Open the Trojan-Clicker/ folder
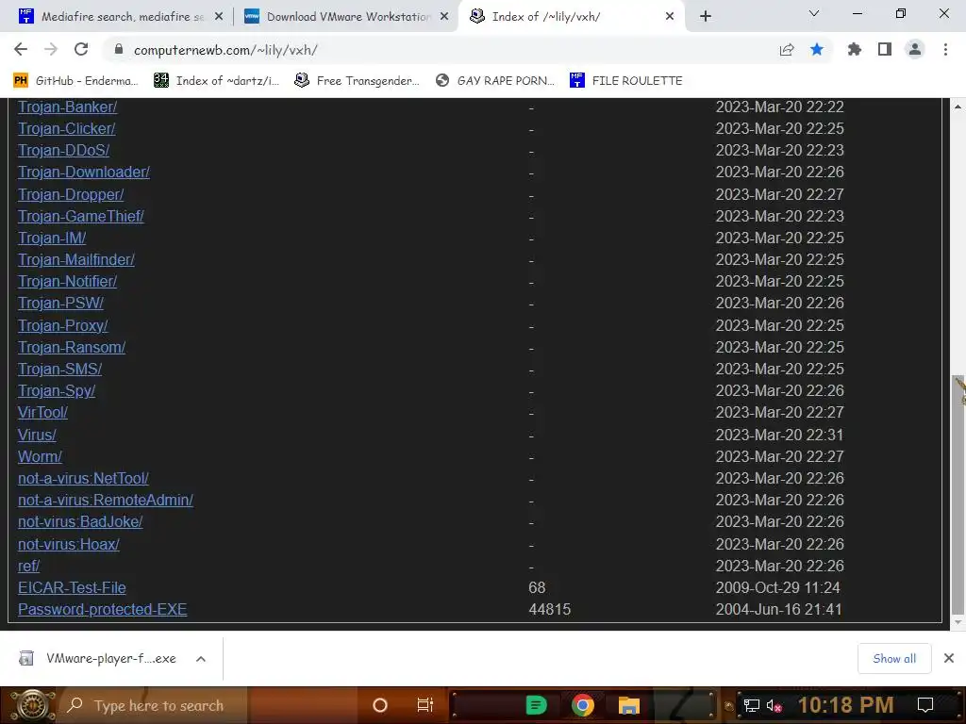966x724 pixels. 67,128
